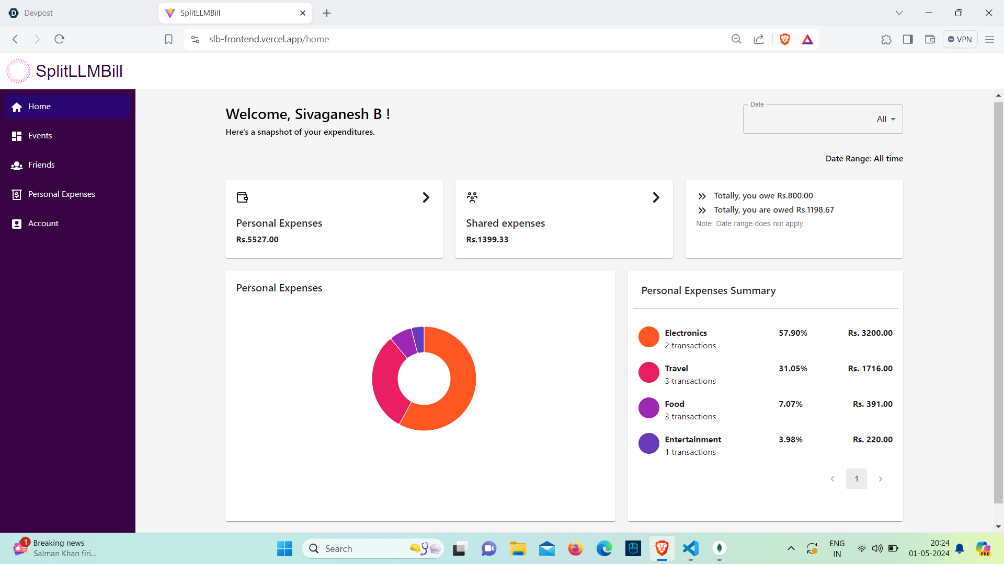Go to the Events sidebar page

[40, 136]
